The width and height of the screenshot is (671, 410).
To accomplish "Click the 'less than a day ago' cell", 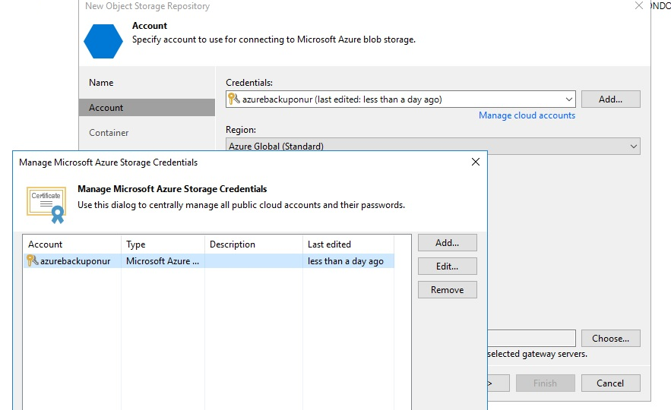I will [x=345, y=260].
